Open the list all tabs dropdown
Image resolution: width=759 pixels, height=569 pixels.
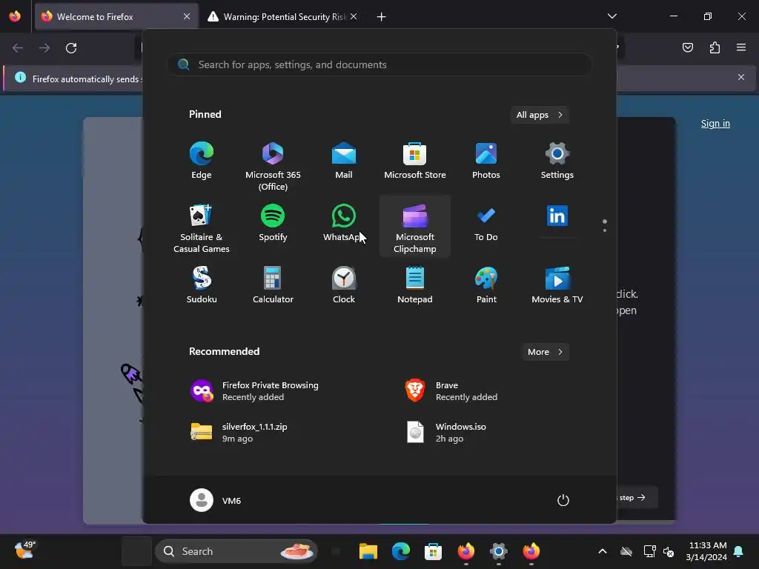611,16
